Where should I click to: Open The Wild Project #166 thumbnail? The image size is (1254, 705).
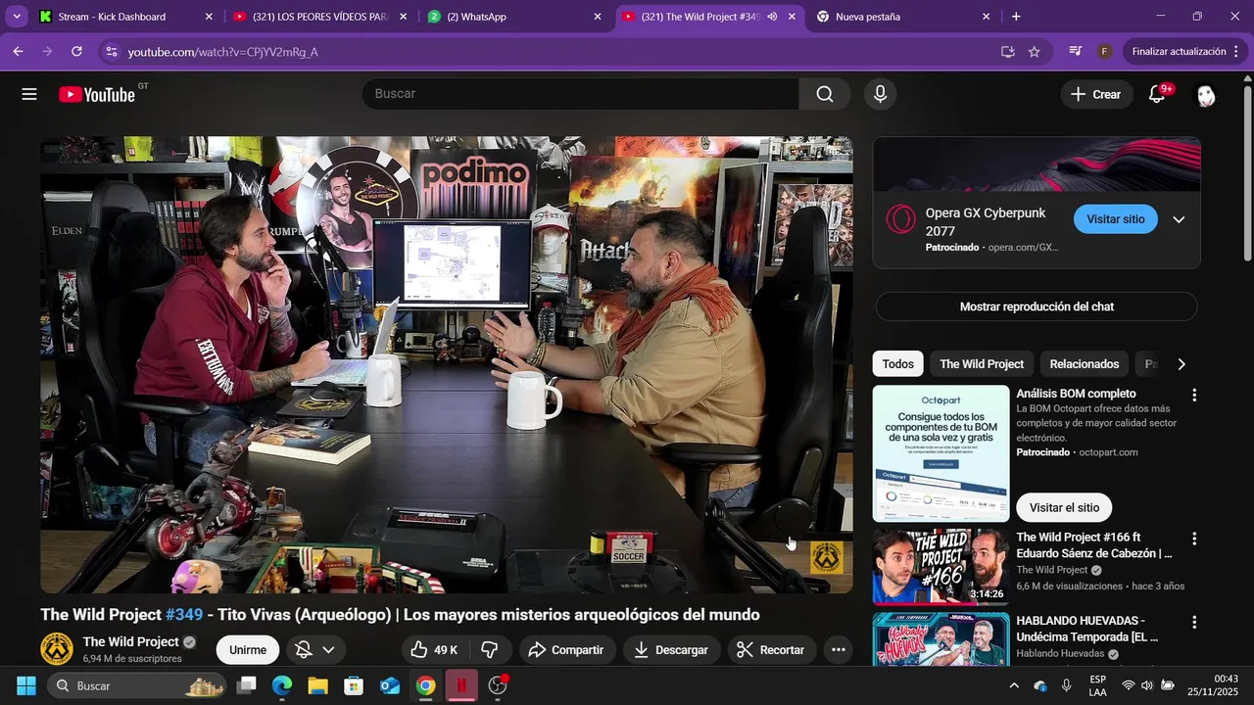pyautogui.click(x=940, y=567)
